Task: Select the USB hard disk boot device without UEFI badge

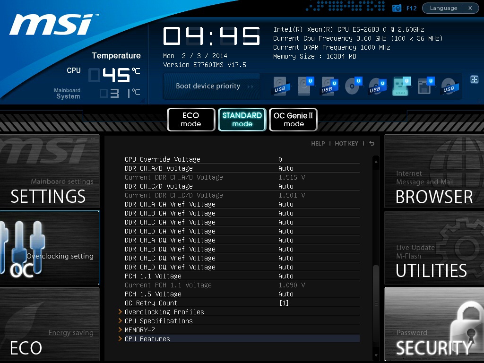Action: click(x=281, y=86)
